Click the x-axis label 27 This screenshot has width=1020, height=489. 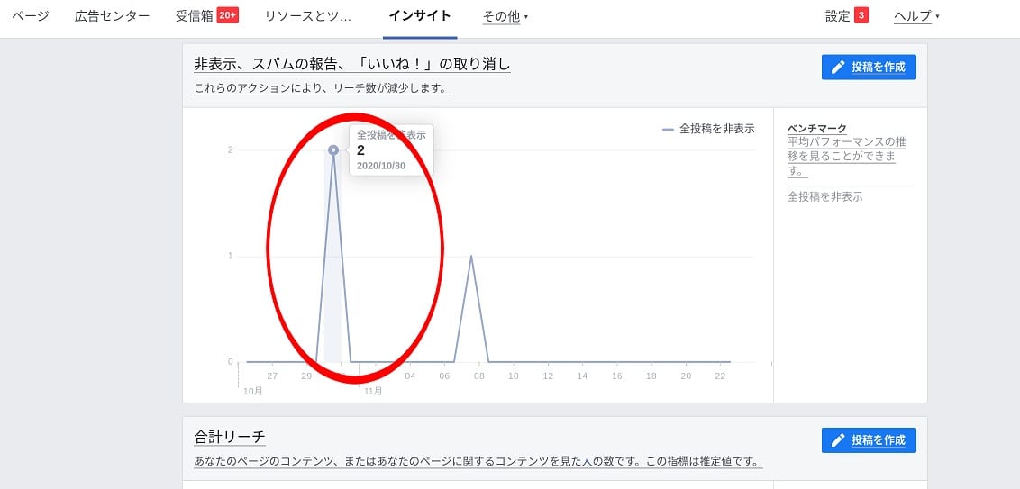pyautogui.click(x=272, y=376)
